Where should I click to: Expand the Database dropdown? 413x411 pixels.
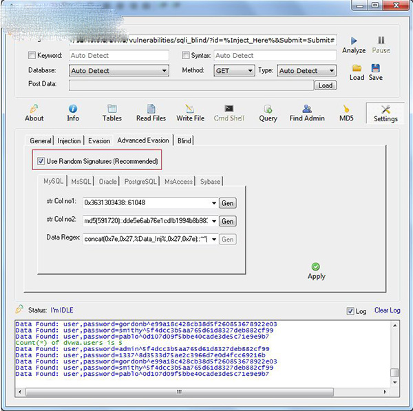[x=165, y=71]
